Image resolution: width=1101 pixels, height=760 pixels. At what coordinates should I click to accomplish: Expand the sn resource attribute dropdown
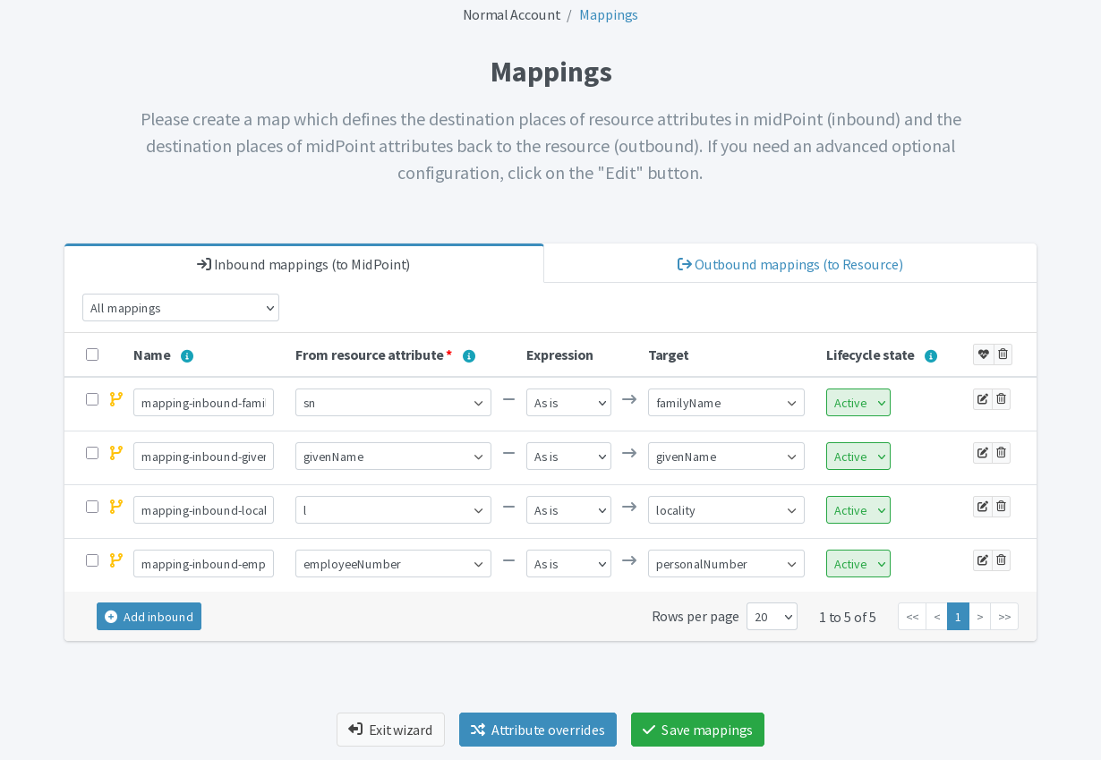coord(393,402)
